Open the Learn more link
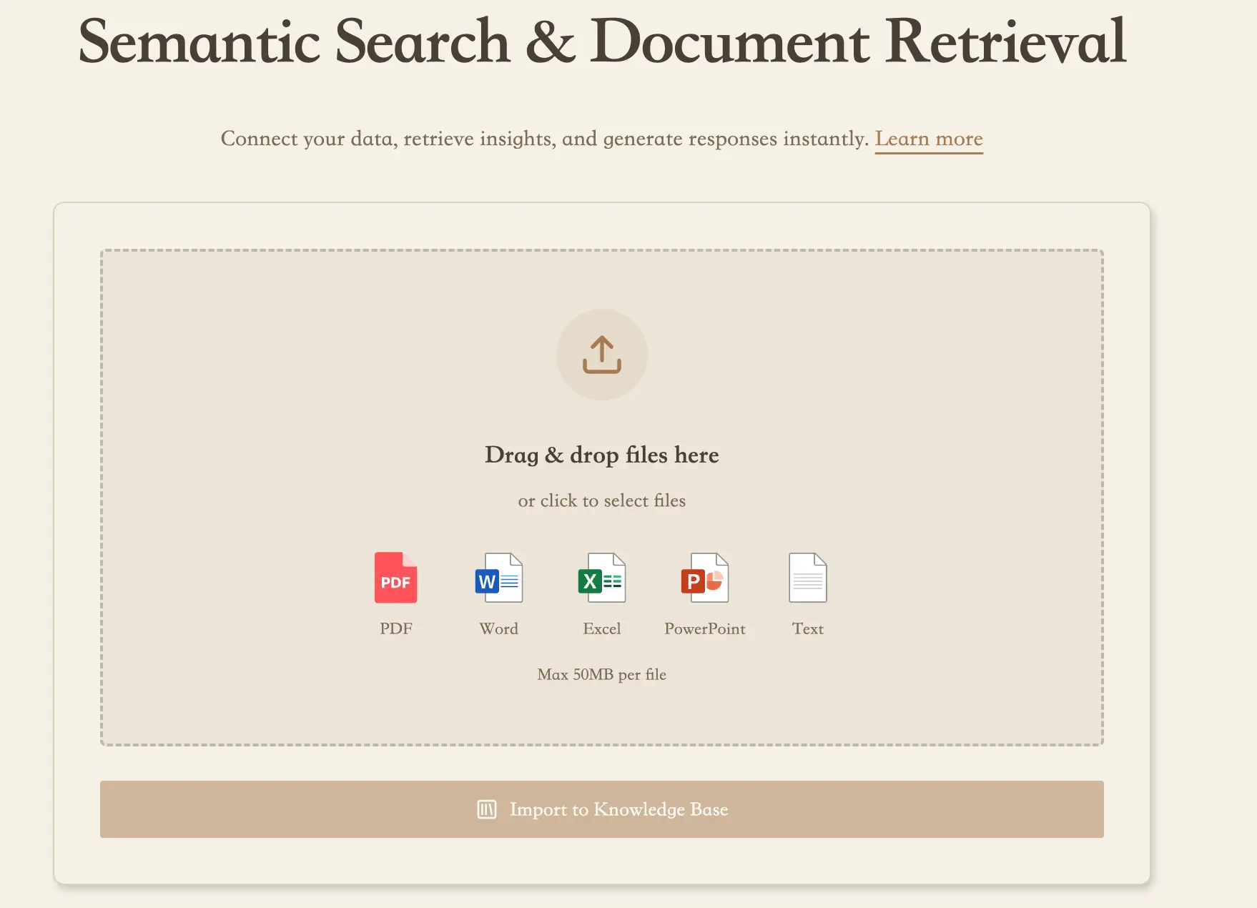The width and height of the screenshot is (1257, 908). (928, 139)
